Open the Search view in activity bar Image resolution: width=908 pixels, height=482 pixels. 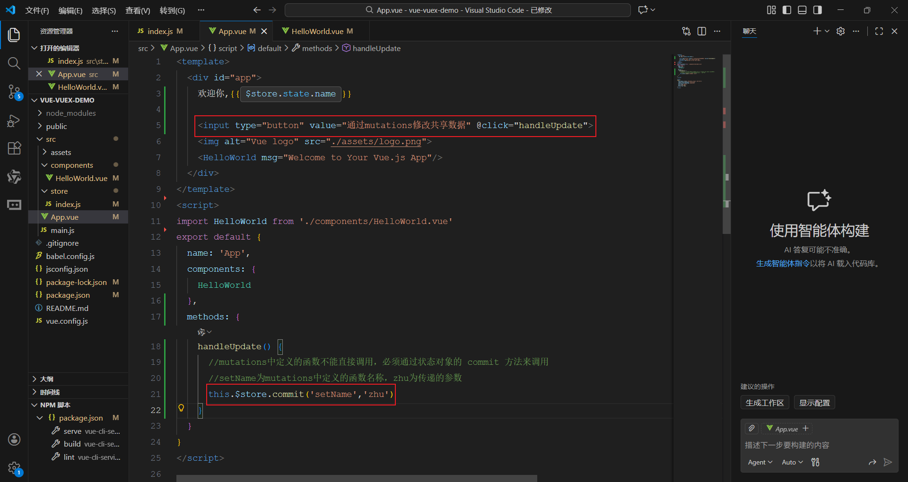[x=14, y=63]
